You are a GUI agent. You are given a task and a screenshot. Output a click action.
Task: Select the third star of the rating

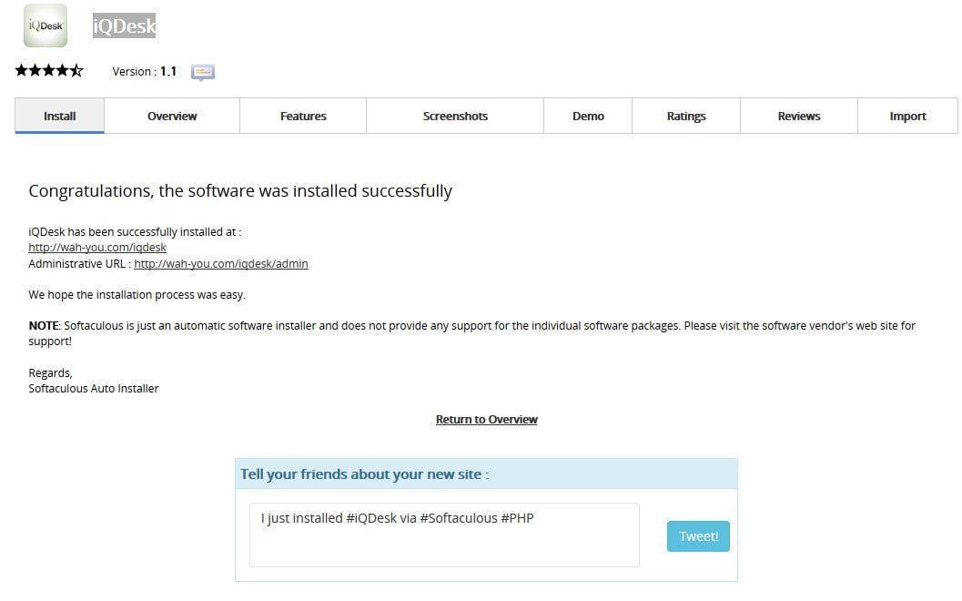pos(48,69)
